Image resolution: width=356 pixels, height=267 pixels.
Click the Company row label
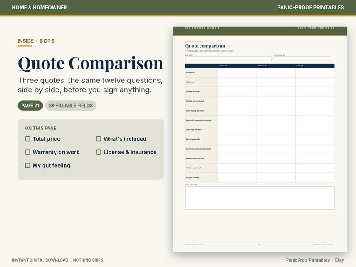click(190, 73)
